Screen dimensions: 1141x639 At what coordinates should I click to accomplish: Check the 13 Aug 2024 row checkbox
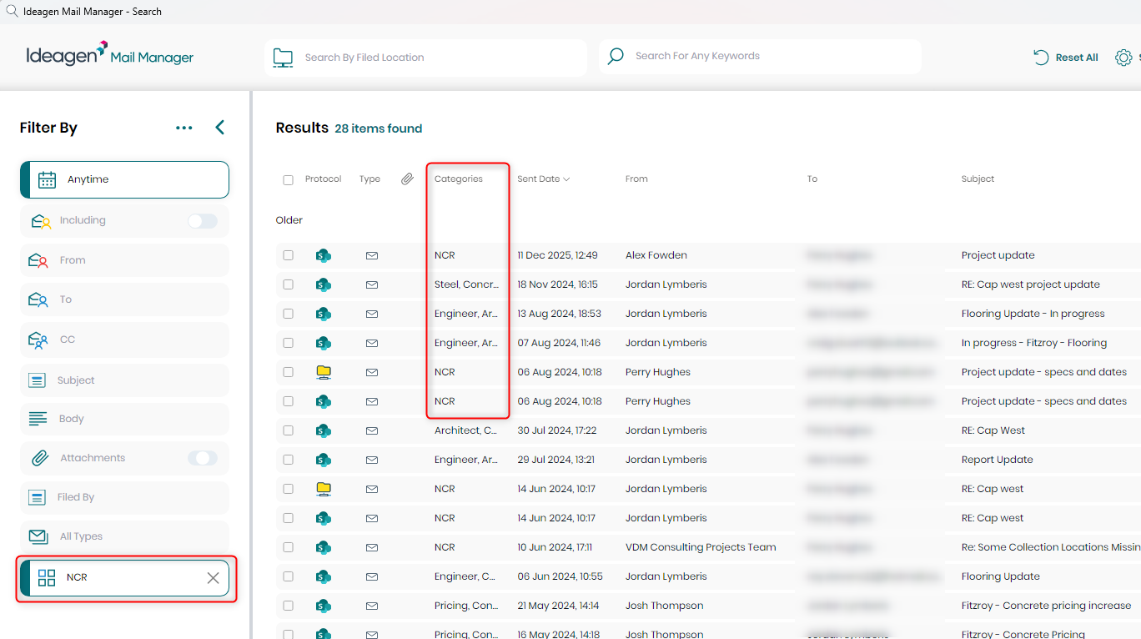click(x=288, y=314)
